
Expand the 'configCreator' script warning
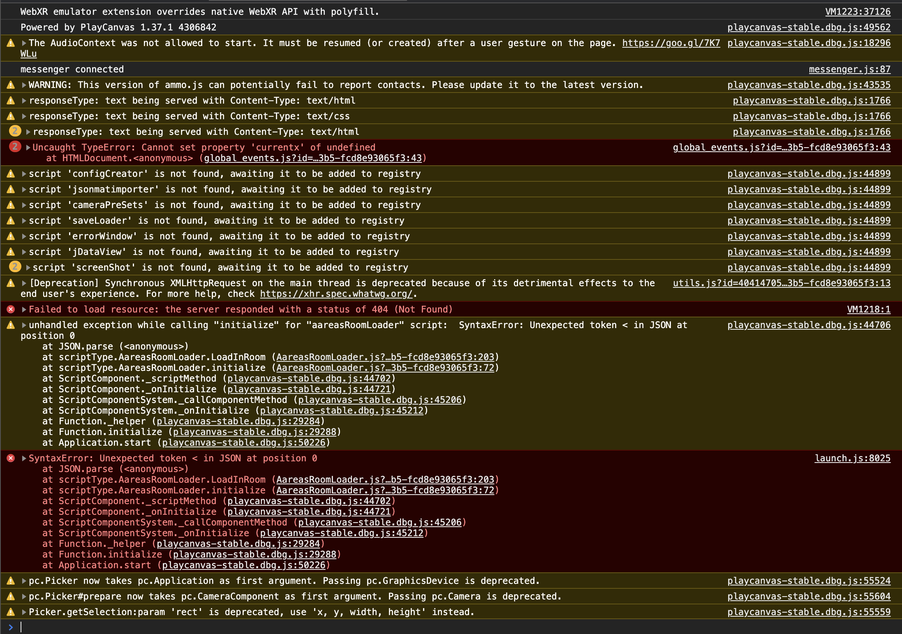[x=24, y=174]
